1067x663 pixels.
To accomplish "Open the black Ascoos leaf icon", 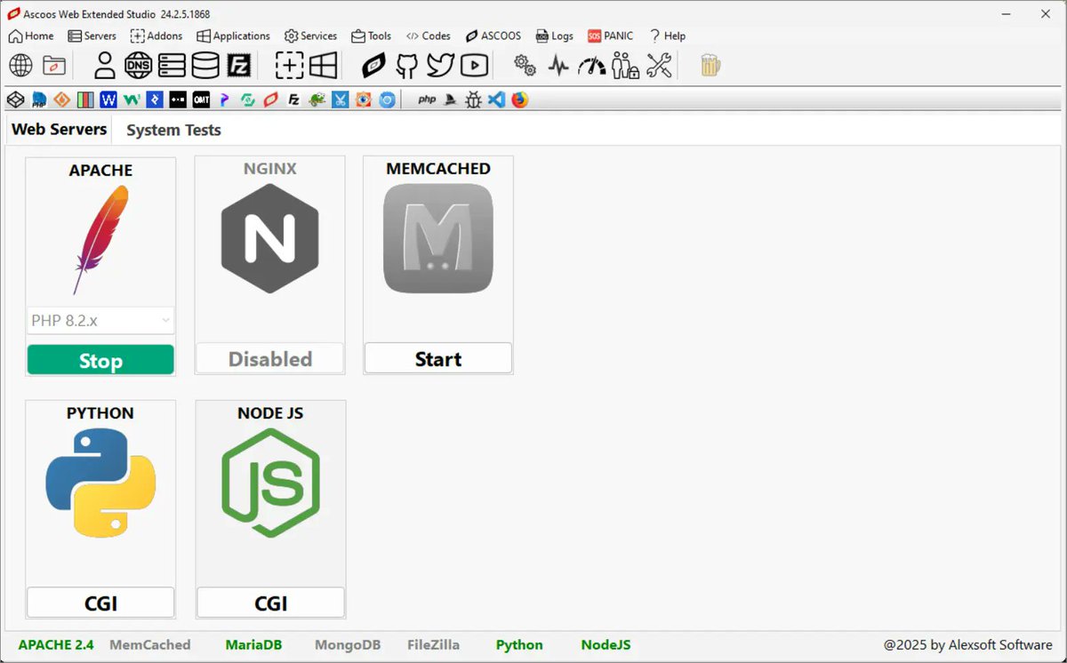I will click(374, 65).
